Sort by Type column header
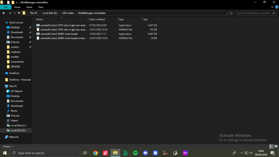This screenshot has width=279, height=157. pyautogui.click(x=130, y=19)
